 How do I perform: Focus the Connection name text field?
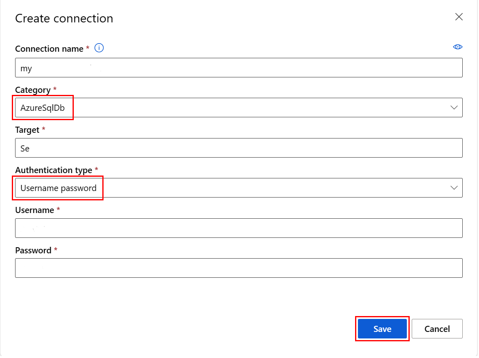pos(238,68)
